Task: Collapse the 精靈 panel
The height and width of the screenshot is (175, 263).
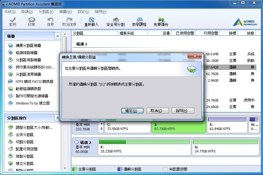Action: [x=57, y=36]
